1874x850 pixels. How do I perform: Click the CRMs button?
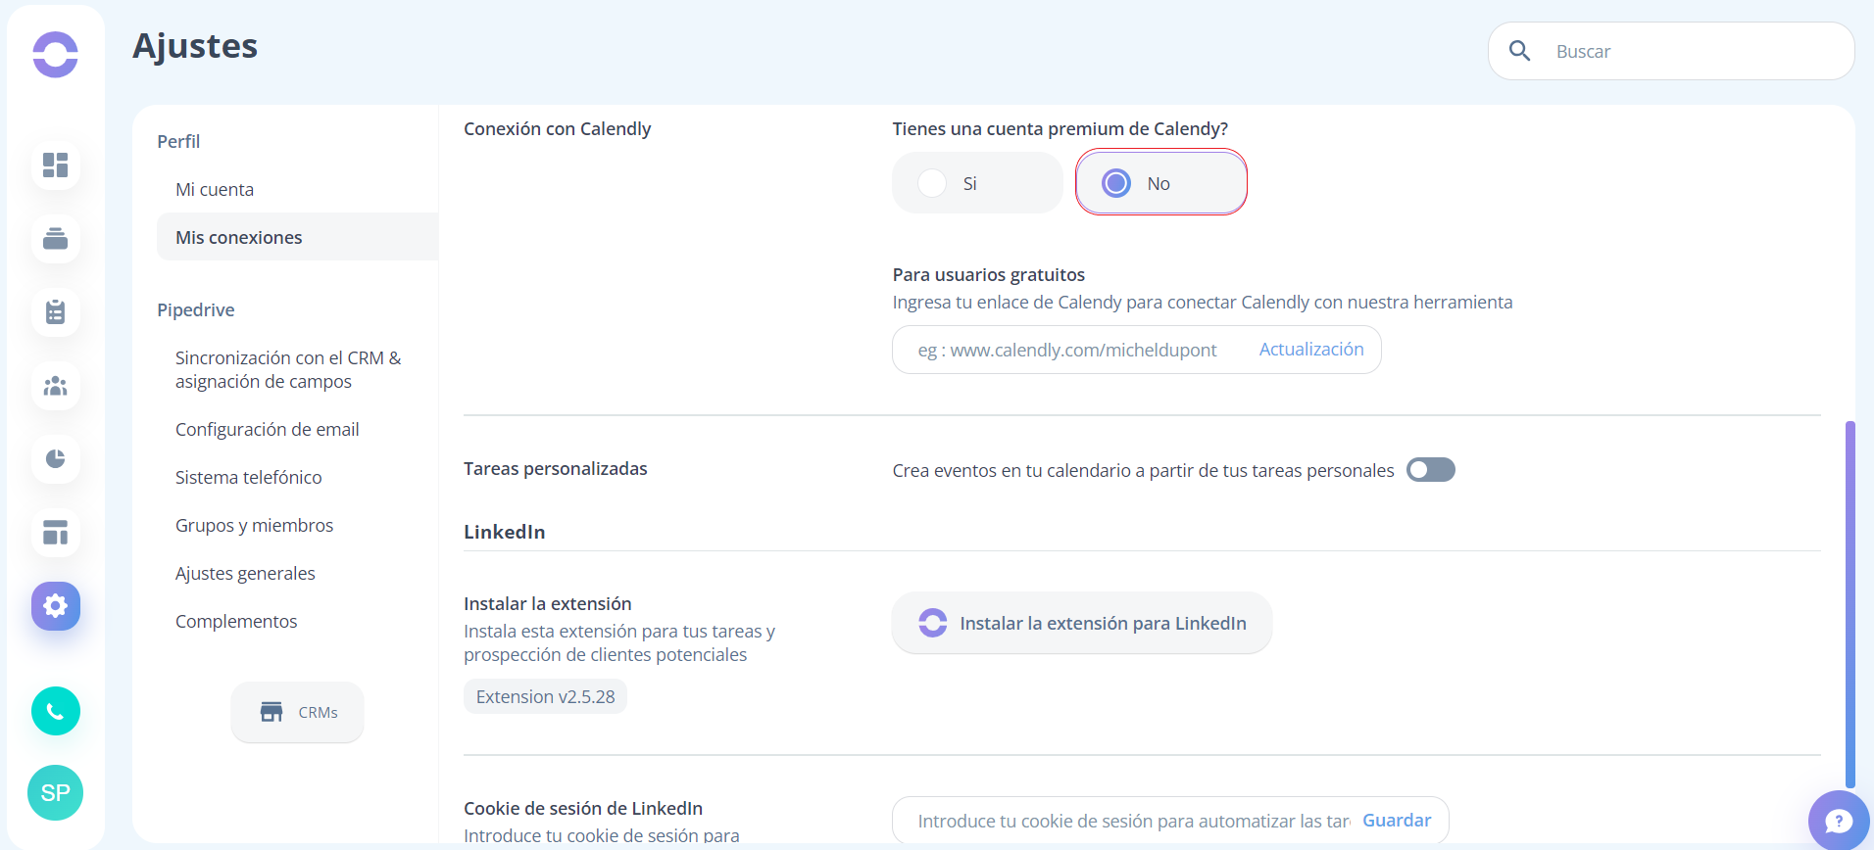click(298, 712)
